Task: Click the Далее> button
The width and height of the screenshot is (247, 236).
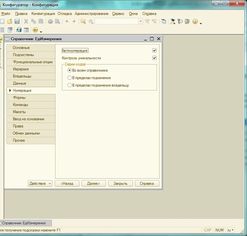Action: pos(94,183)
